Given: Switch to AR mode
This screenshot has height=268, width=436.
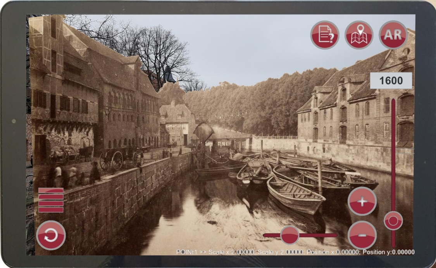Looking at the screenshot, I should (393, 35).
